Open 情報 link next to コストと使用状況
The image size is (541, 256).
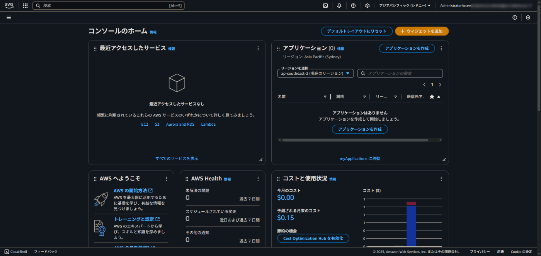click(333, 179)
